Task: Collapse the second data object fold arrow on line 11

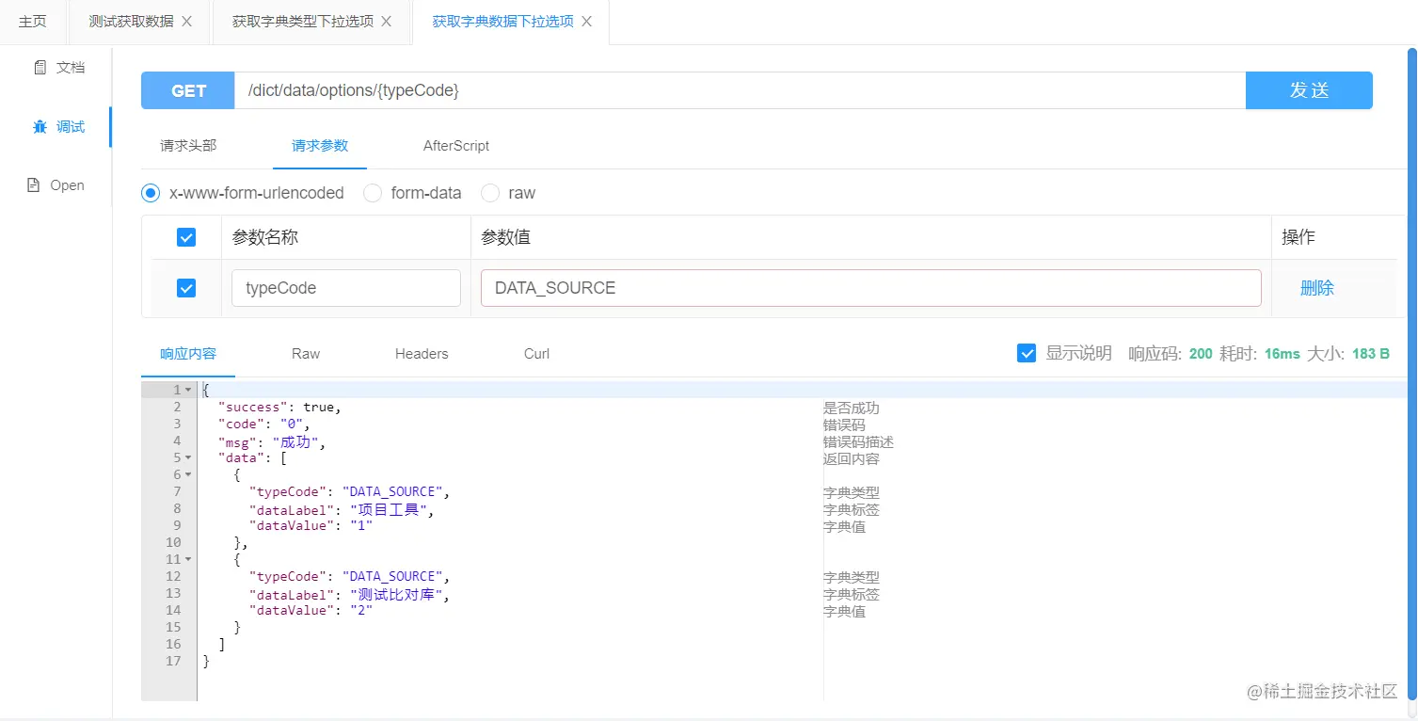Action: point(188,559)
